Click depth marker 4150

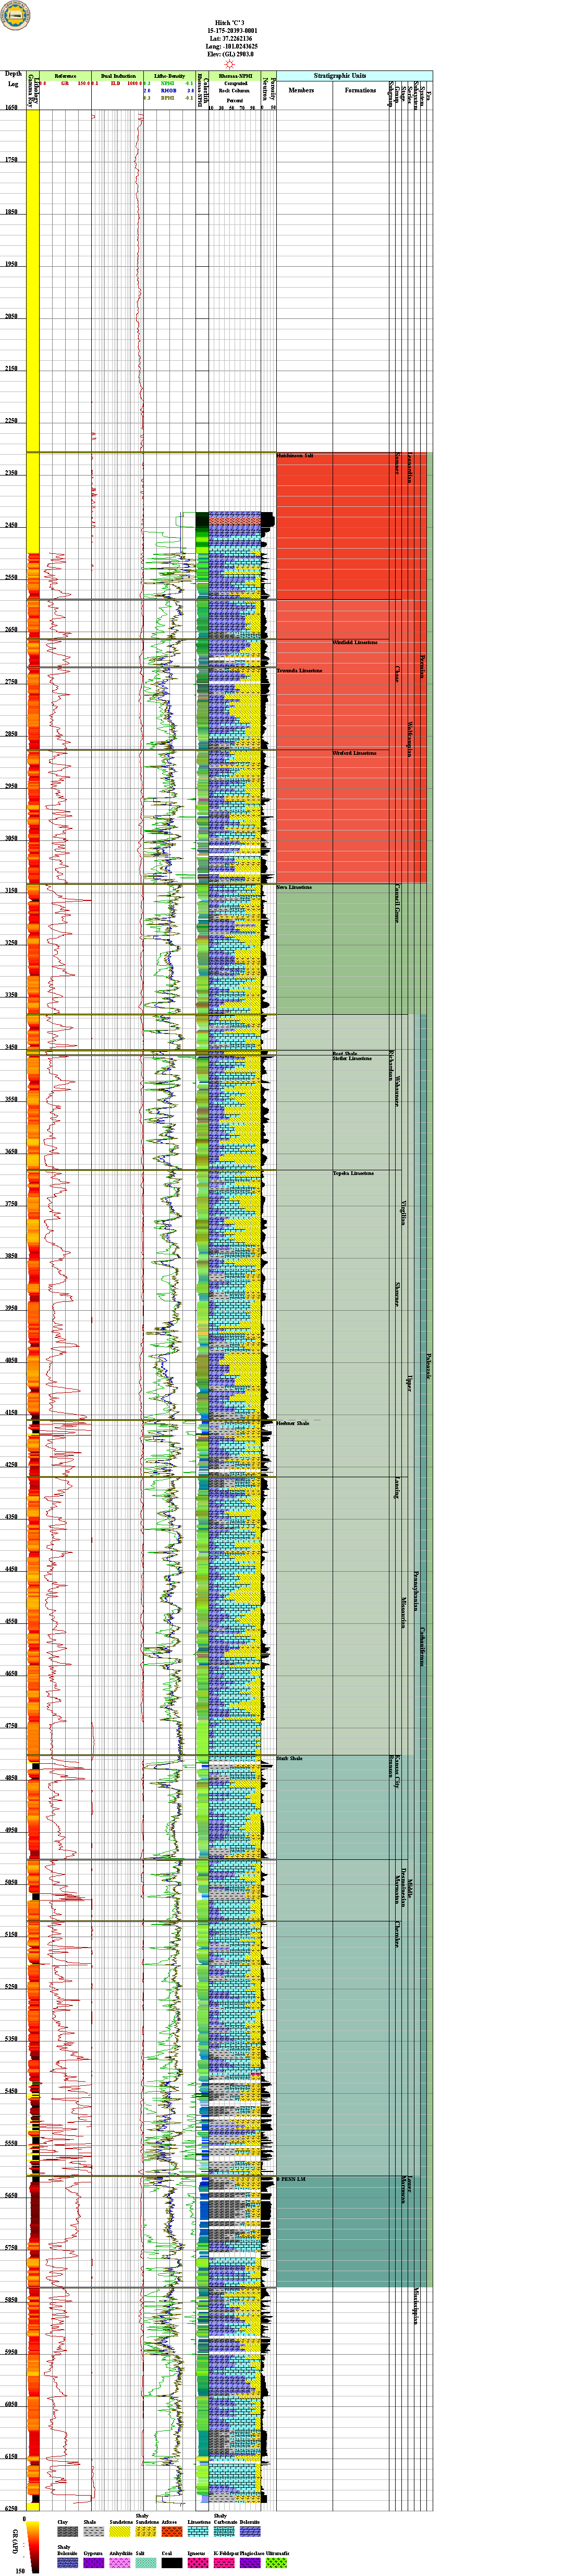[x=12, y=1413]
